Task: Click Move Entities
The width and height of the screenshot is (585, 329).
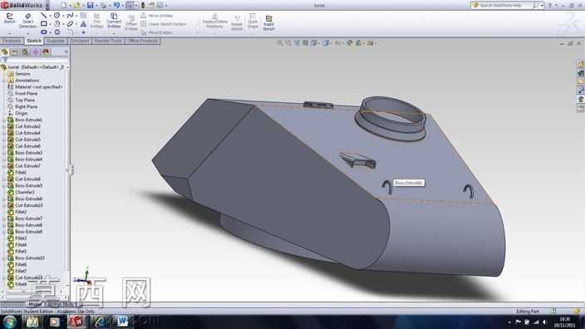Action: (157, 32)
